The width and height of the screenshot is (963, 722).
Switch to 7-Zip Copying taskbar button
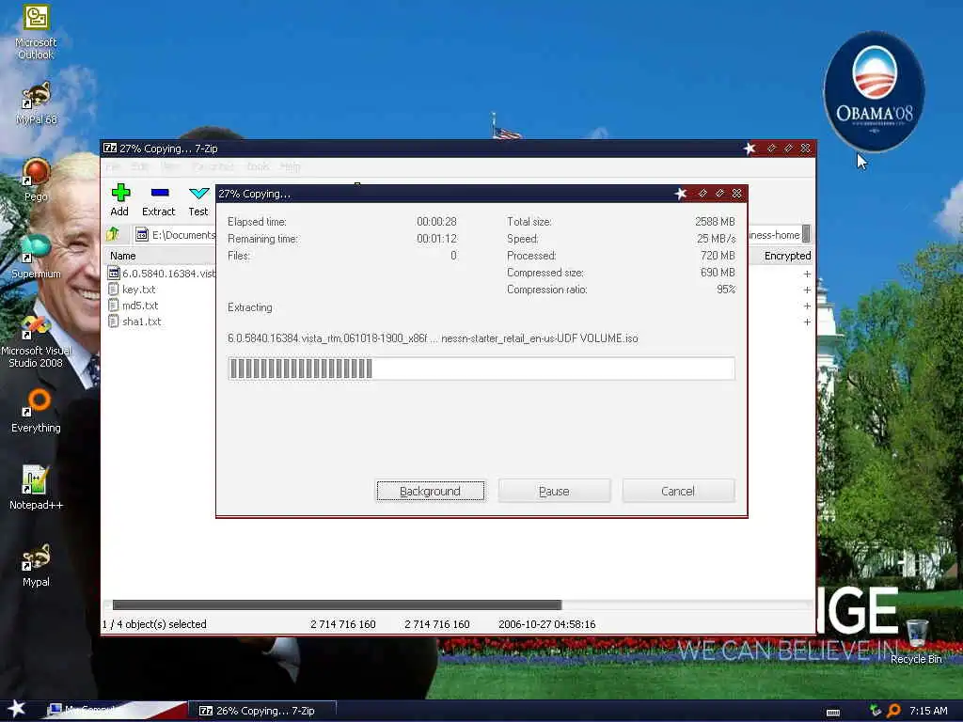(x=262, y=711)
